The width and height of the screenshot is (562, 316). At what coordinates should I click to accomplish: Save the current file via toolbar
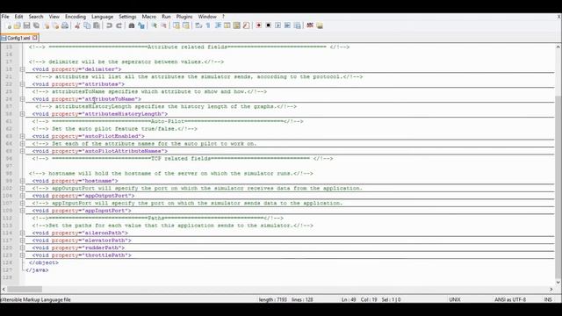pos(27,25)
